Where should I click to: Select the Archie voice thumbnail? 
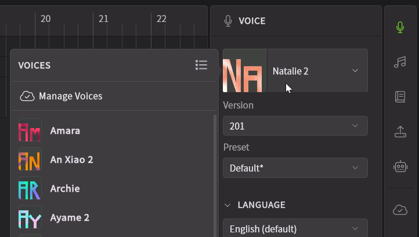pyautogui.click(x=30, y=188)
